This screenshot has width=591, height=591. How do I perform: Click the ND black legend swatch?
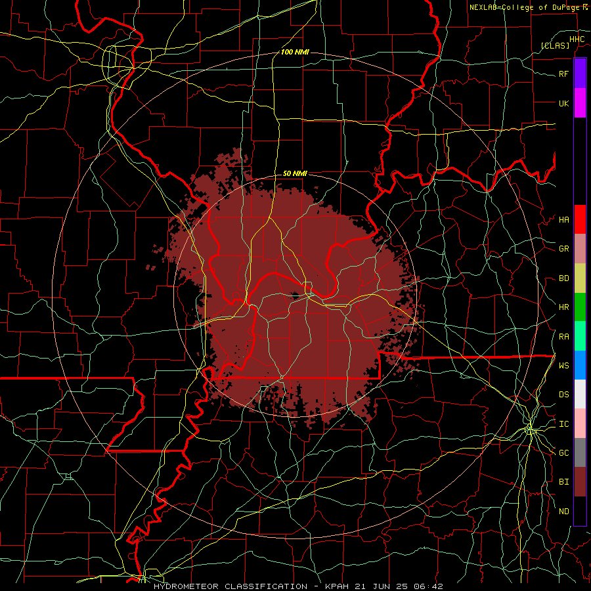pyautogui.click(x=580, y=511)
